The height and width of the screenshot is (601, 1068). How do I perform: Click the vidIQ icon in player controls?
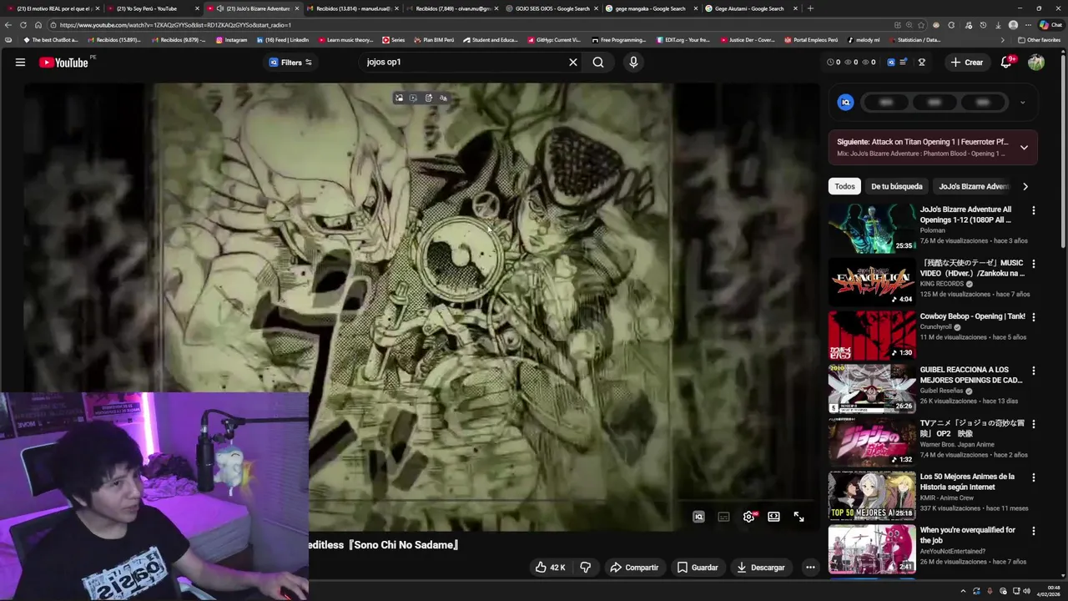[x=698, y=517]
